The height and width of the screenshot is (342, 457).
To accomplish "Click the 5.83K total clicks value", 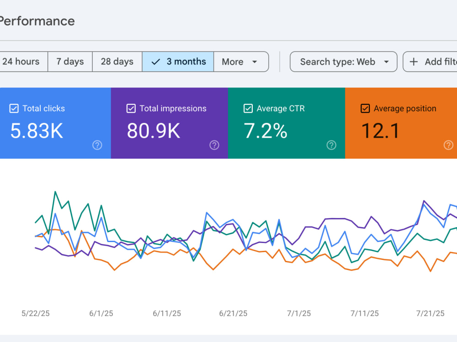I will (37, 131).
